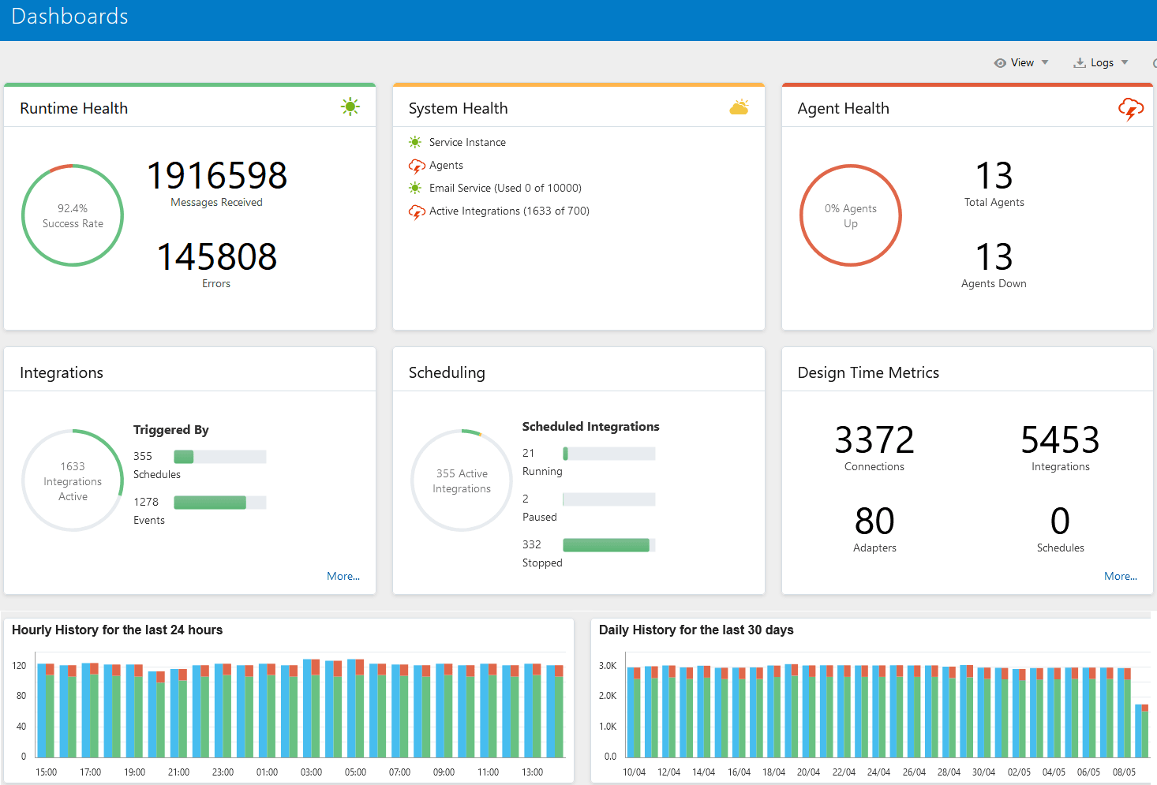Click the 92.4% Success Rate gauge

73,215
